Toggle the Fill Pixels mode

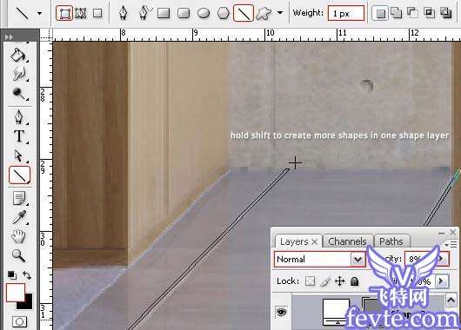[x=97, y=13]
